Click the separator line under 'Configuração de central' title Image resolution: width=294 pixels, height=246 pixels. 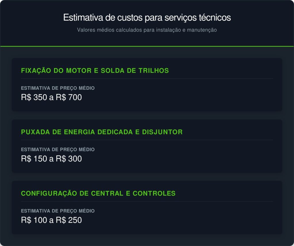(x=147, y=201)
